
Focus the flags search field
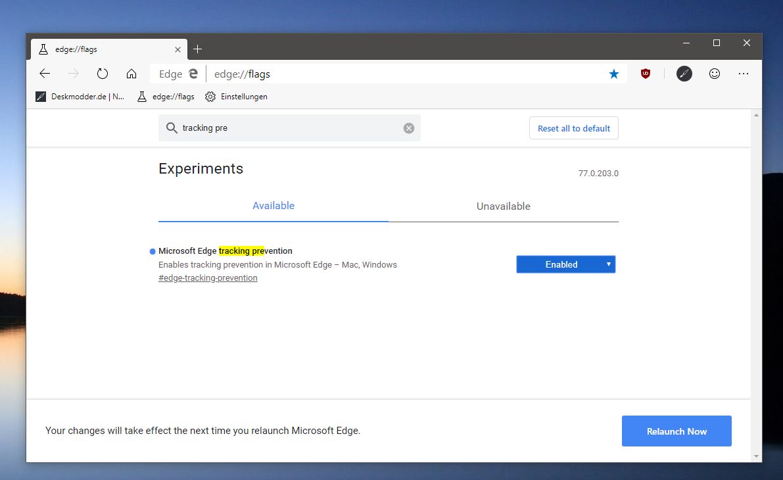pyautogui.click(x=290, y=128)
